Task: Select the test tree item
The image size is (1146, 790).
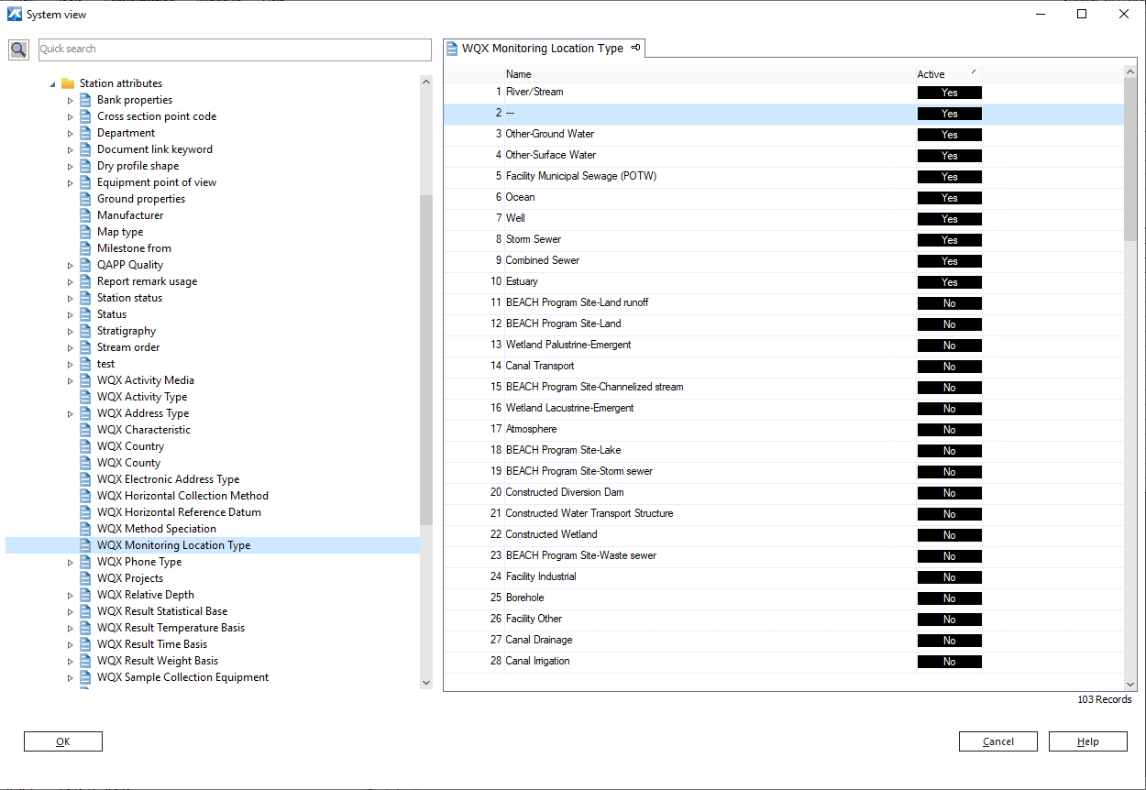Action: pos(105,364)
